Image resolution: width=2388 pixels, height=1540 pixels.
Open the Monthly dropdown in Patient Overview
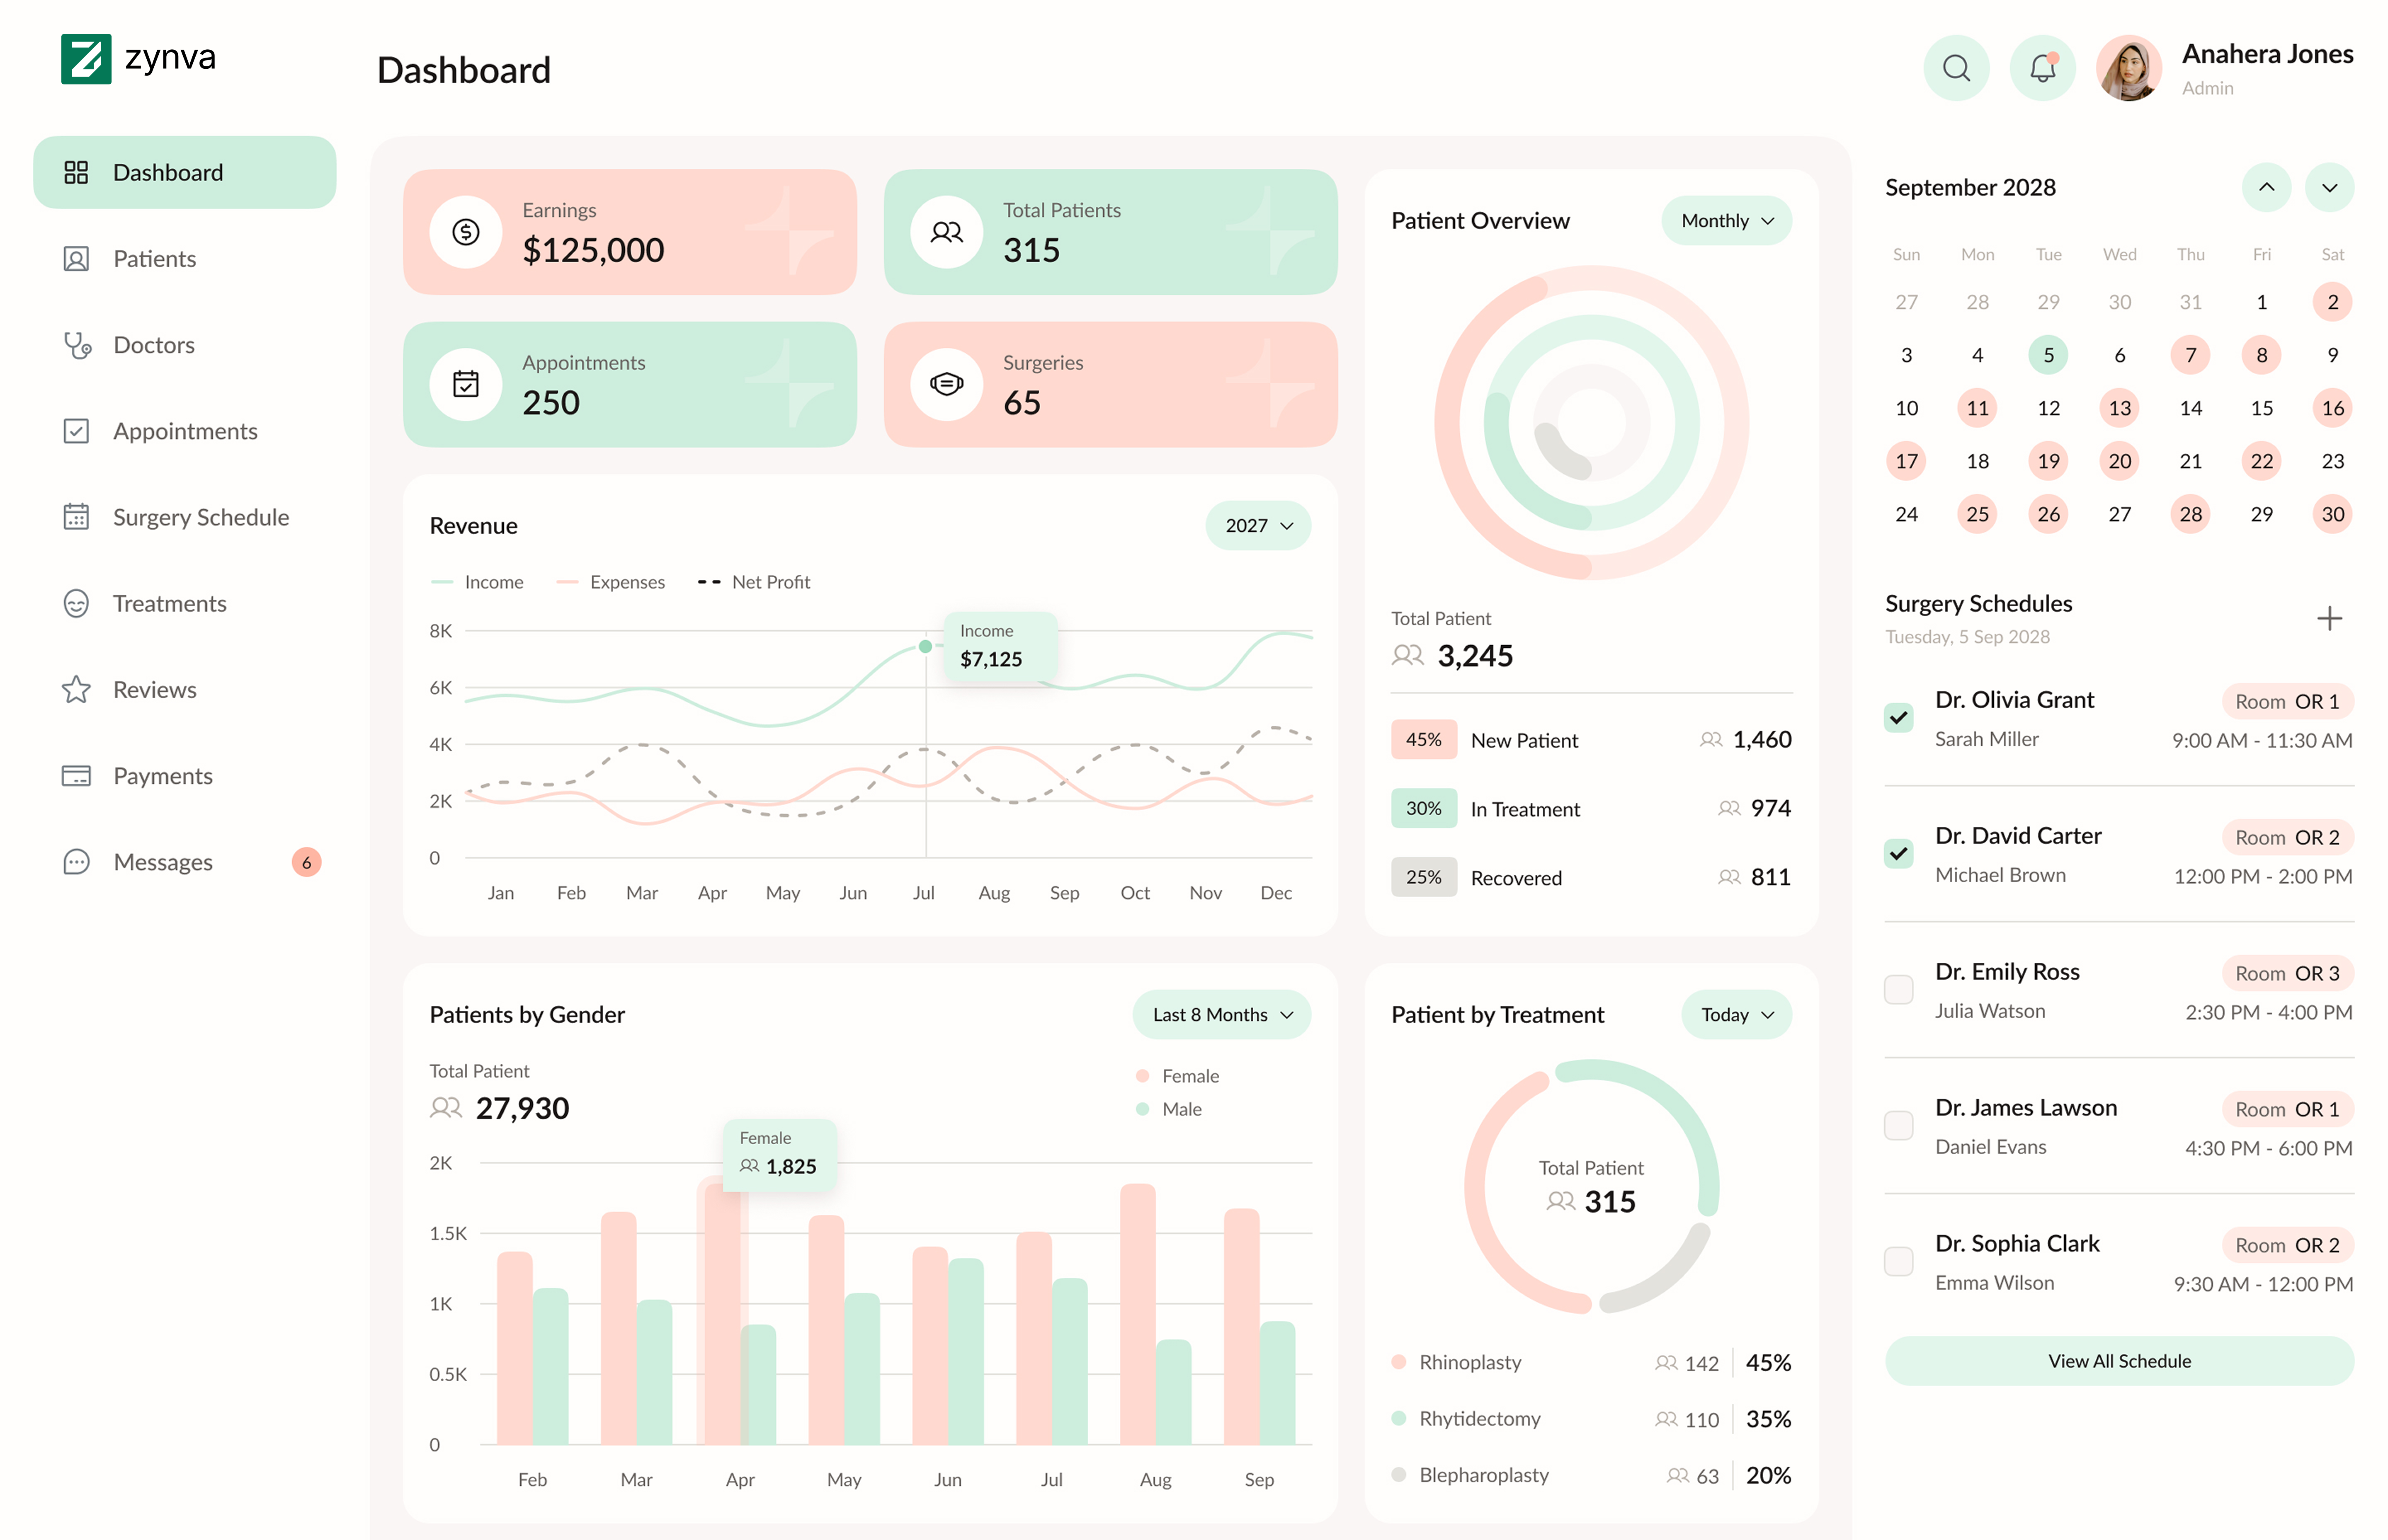pyautogui.click(x=1726, y=221)
